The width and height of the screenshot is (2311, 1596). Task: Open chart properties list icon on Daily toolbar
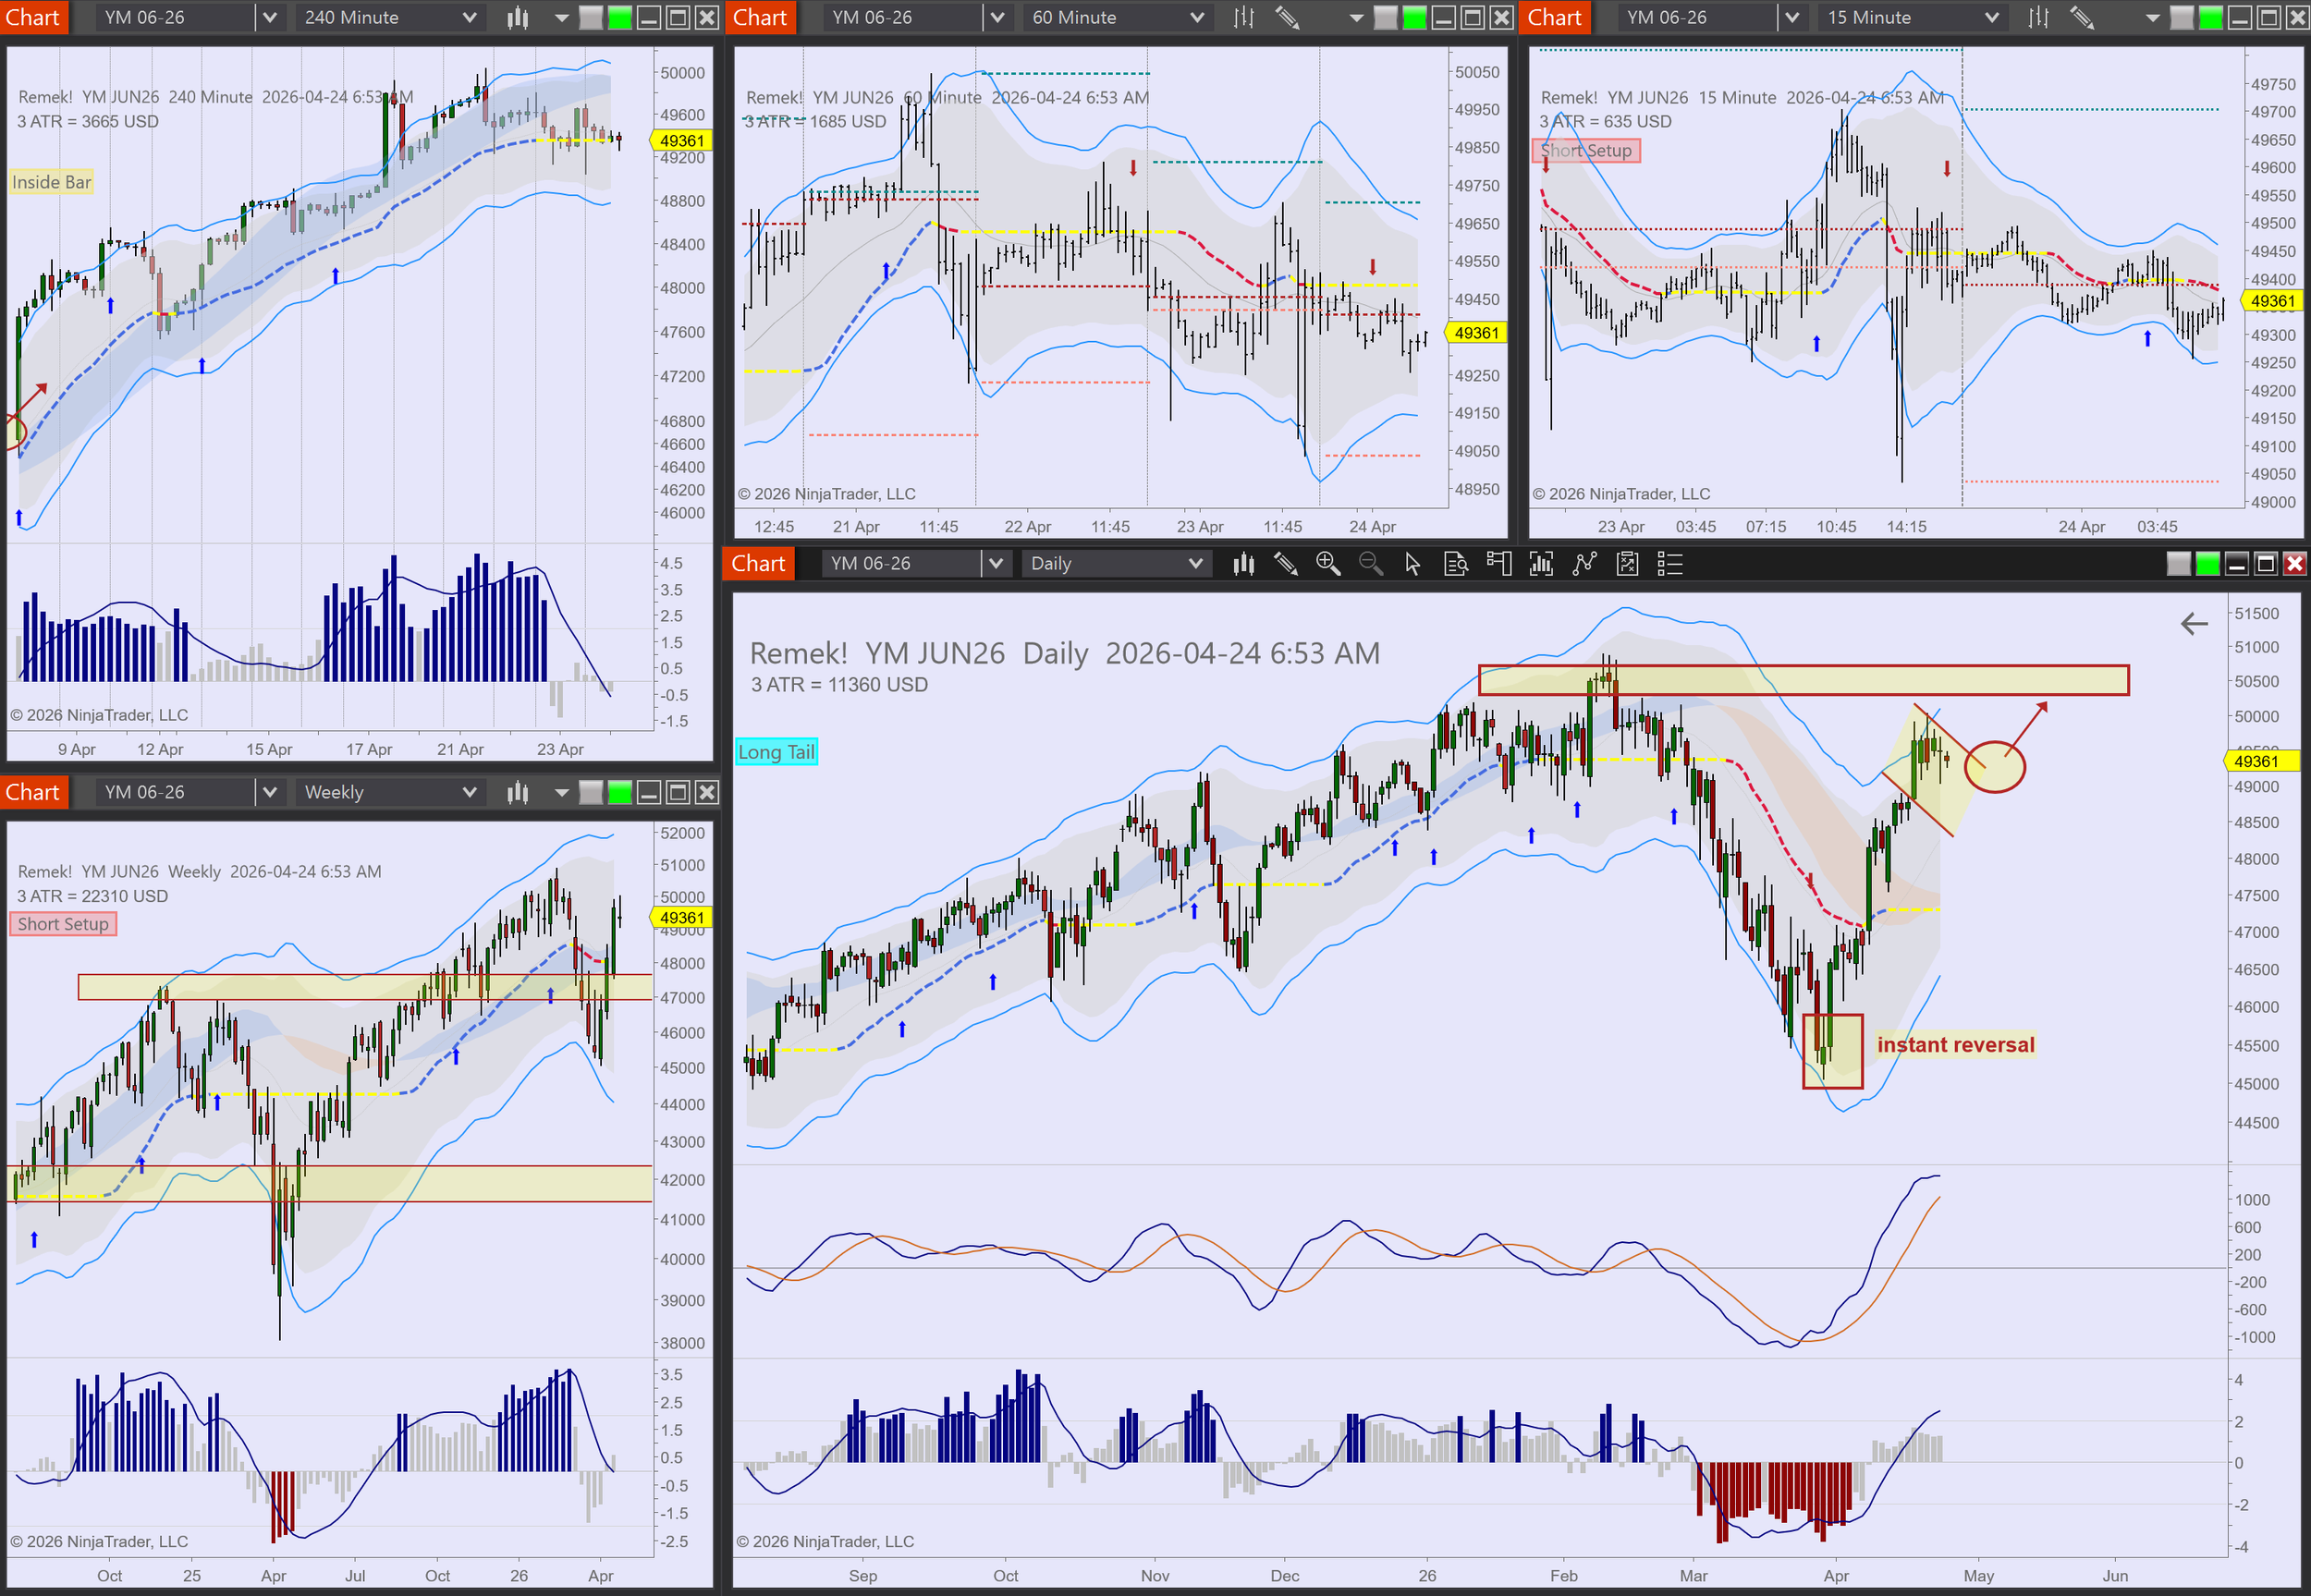tap(1670, 564)
